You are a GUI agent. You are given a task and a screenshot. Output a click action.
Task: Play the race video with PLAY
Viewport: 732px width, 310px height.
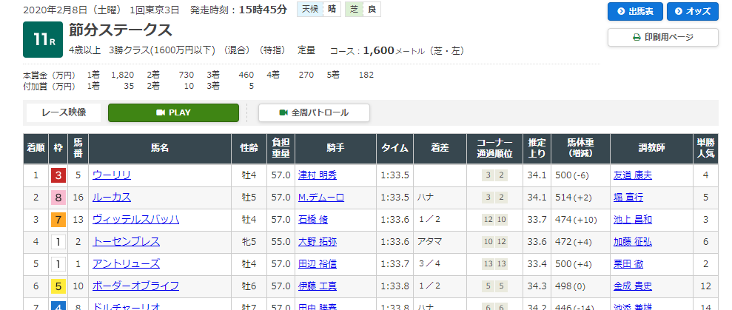point(173,112)
